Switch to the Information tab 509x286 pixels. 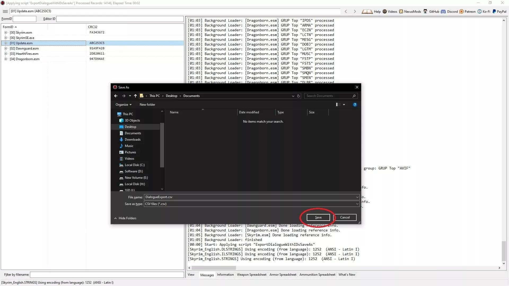tap(225, 275)
